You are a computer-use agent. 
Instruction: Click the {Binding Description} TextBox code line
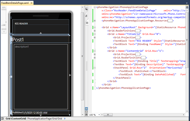click(x=149, y=64)
